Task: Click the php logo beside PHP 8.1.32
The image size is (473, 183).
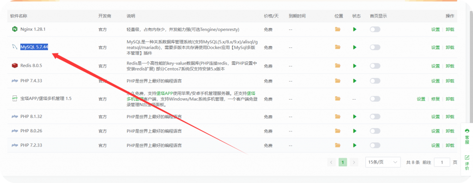Action: click(14, 117)
